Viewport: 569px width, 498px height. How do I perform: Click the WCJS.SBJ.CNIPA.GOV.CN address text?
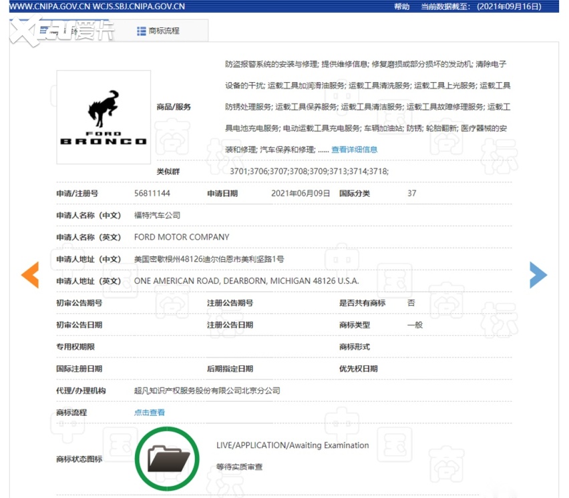tap(141, 7)
